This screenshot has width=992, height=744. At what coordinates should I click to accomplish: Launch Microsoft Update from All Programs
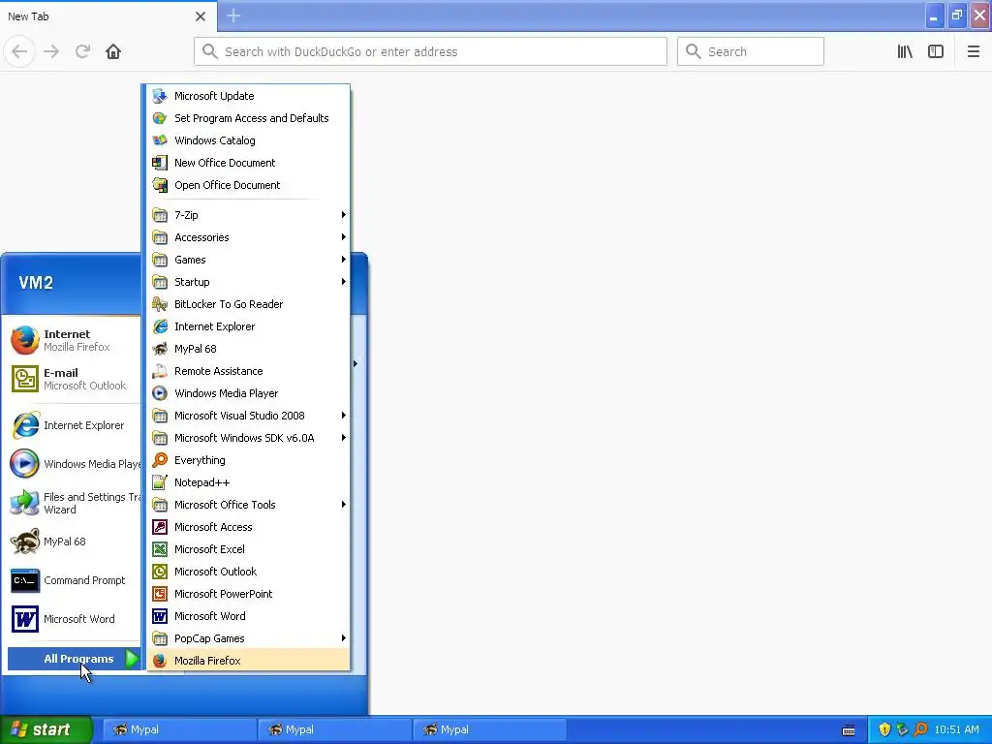point(248,96)
